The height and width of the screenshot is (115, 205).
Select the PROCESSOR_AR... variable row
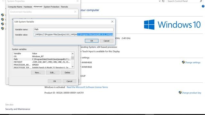[42, 65]
